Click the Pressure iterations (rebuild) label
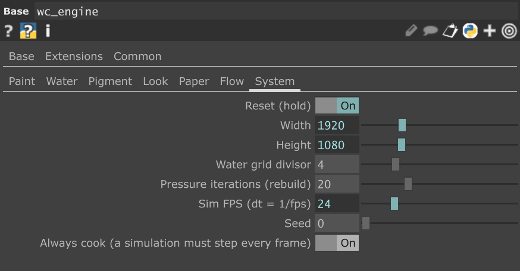This screenshot has height=271, width=520. tap(236, 184)
